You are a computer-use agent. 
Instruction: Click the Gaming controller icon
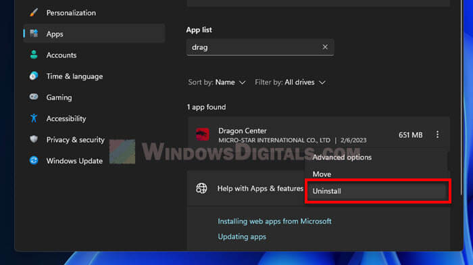click(34, 97)
